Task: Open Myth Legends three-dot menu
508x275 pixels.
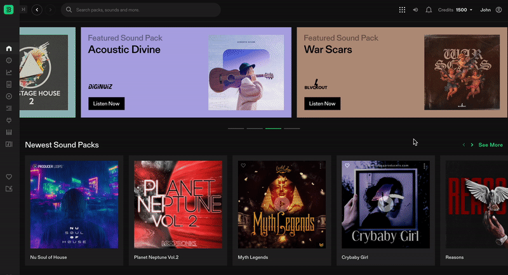Action: [321, 166]
